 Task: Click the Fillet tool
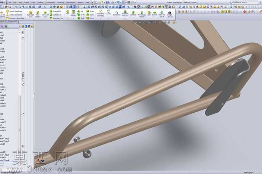(x=67, y=13)
